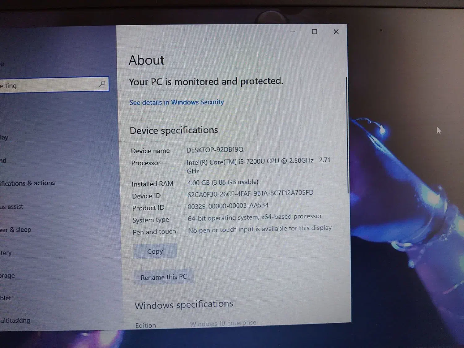Click the search magnifier icon in settings box
Viewport: 464px width, 348px height.
tap(102, 84)
